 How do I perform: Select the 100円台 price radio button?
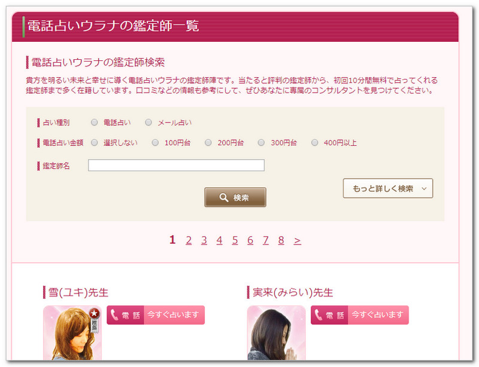point(155,143)
